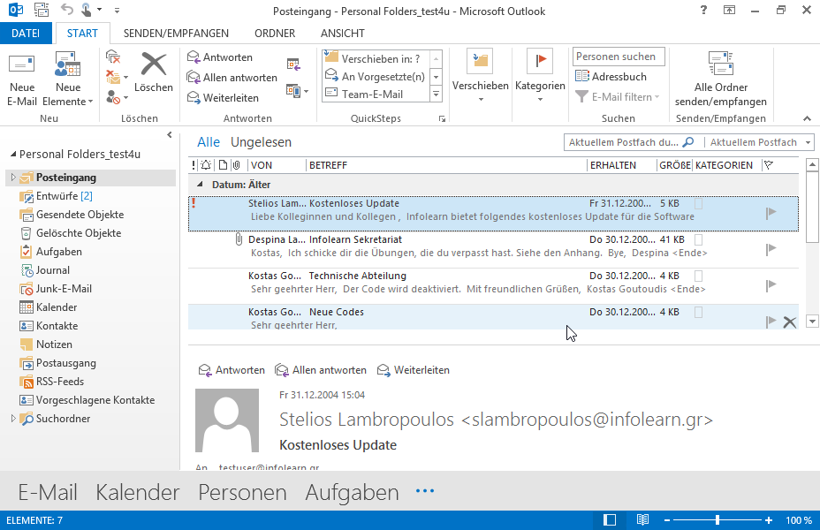
Task: Open the Verschieben move menu
Action: (x=480, y=76)
